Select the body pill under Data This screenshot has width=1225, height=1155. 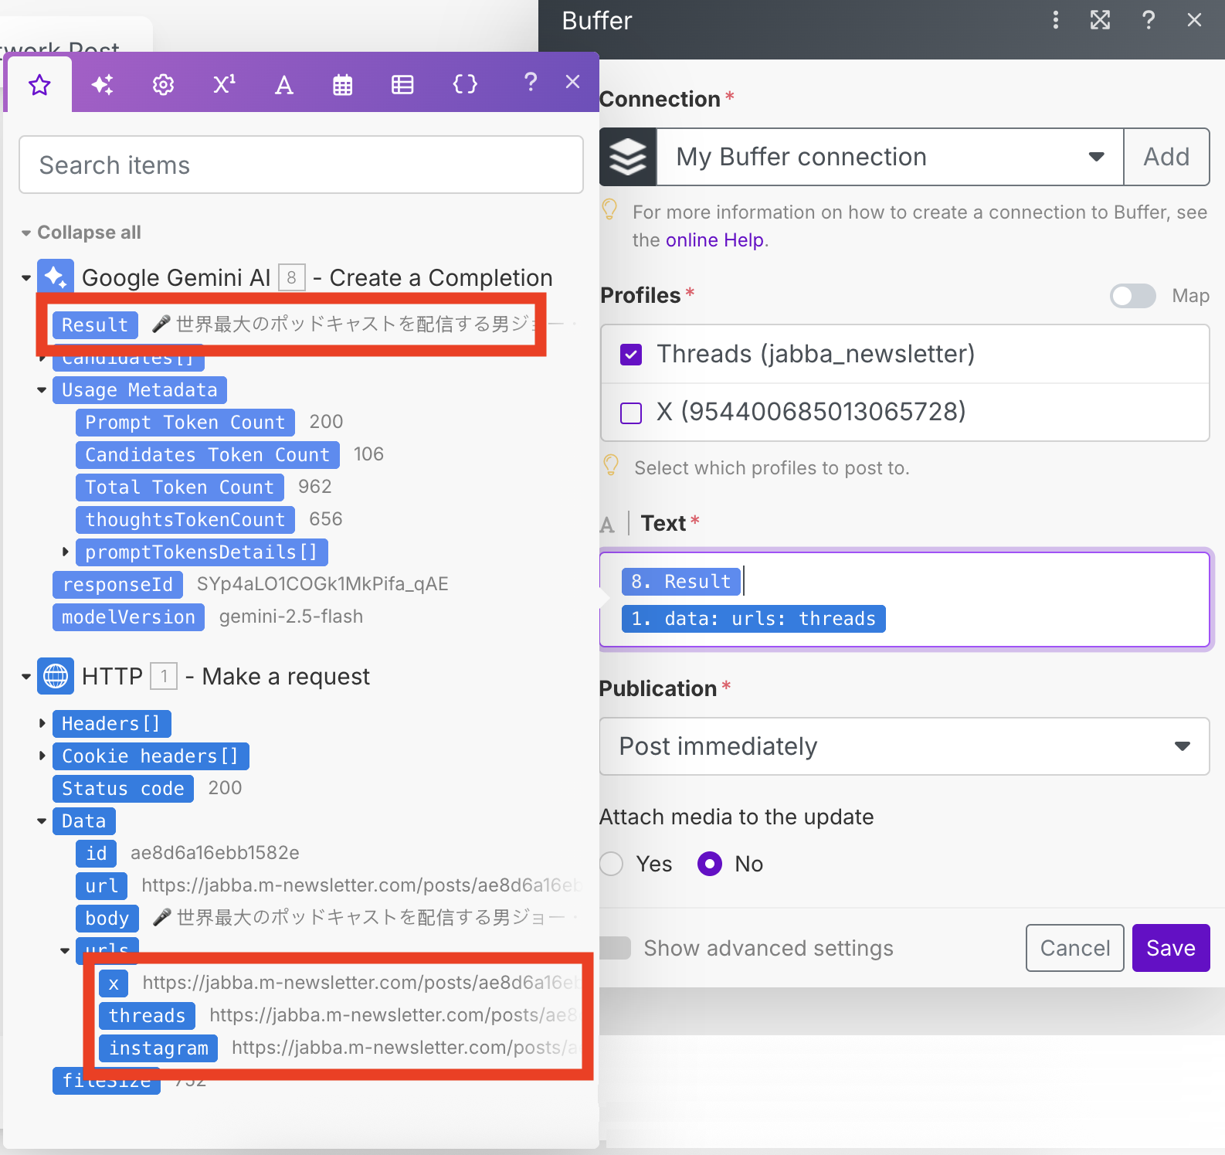click(107, 919)
